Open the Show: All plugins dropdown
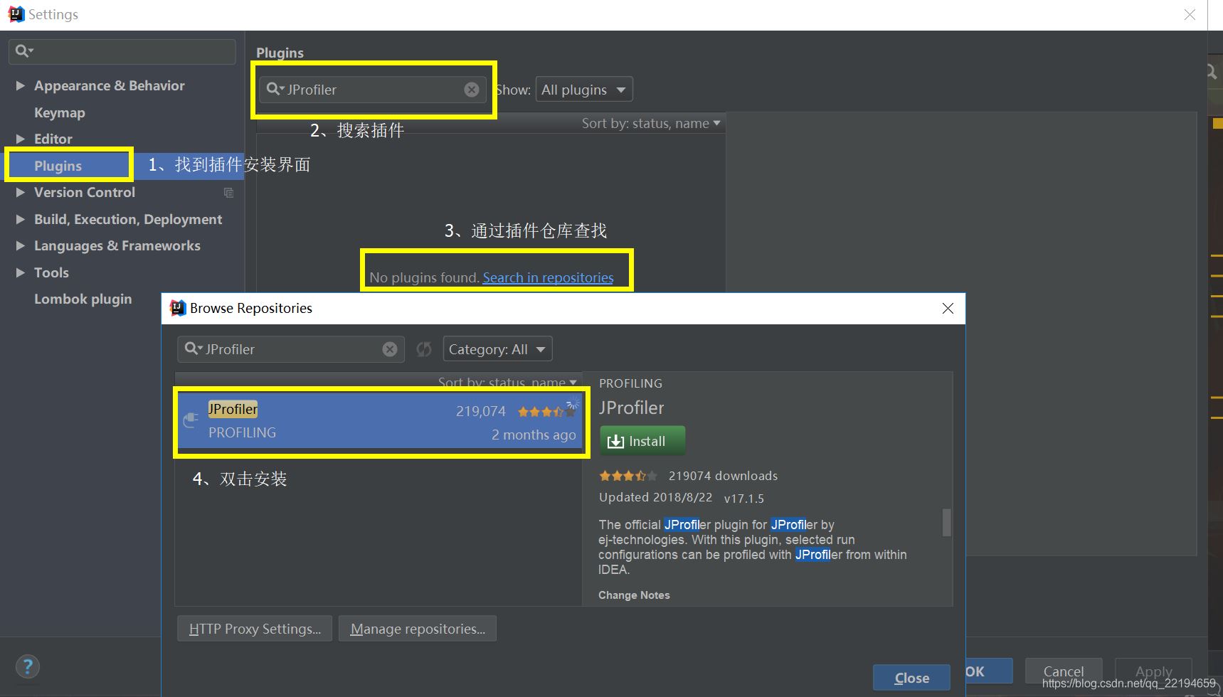Screen dimensions: 1223x697 [x=583, y=89]
